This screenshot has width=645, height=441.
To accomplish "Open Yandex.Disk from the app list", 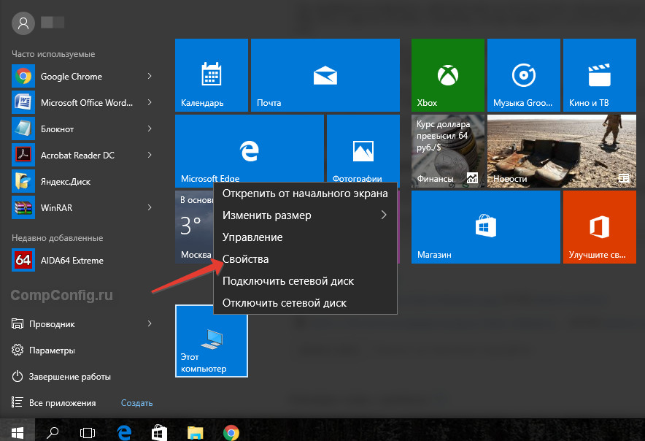I will 66,182.
